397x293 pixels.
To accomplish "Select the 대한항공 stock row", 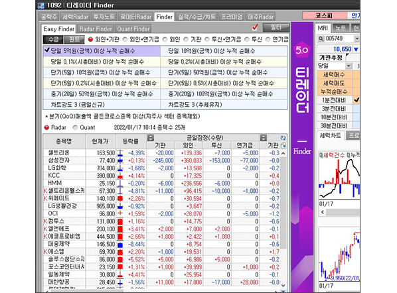I will pyautogui.click(x=162, y=282).
